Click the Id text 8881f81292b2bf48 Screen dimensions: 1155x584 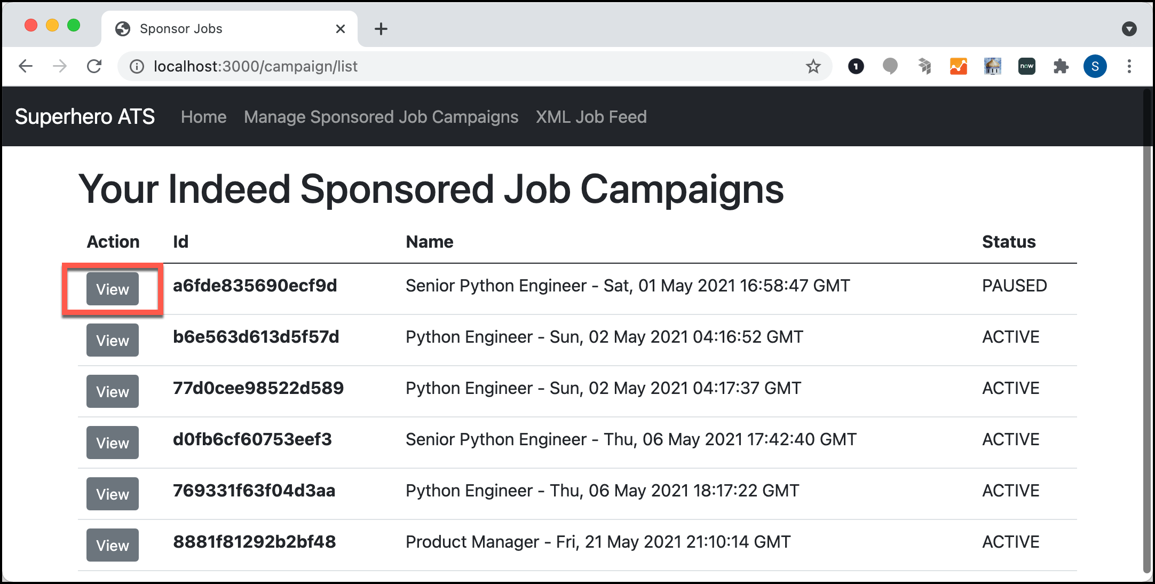point(255,542)
